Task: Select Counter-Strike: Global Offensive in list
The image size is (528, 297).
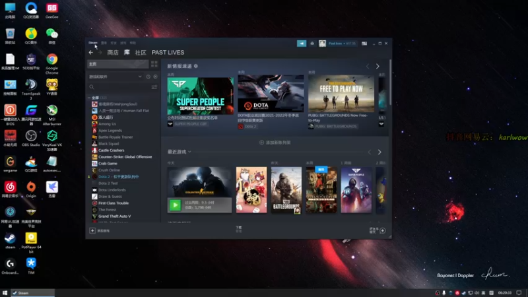Action: (x=121, y=157)
